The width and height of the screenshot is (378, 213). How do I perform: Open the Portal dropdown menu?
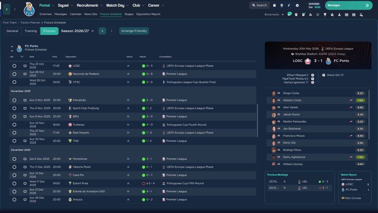[47, 5]
